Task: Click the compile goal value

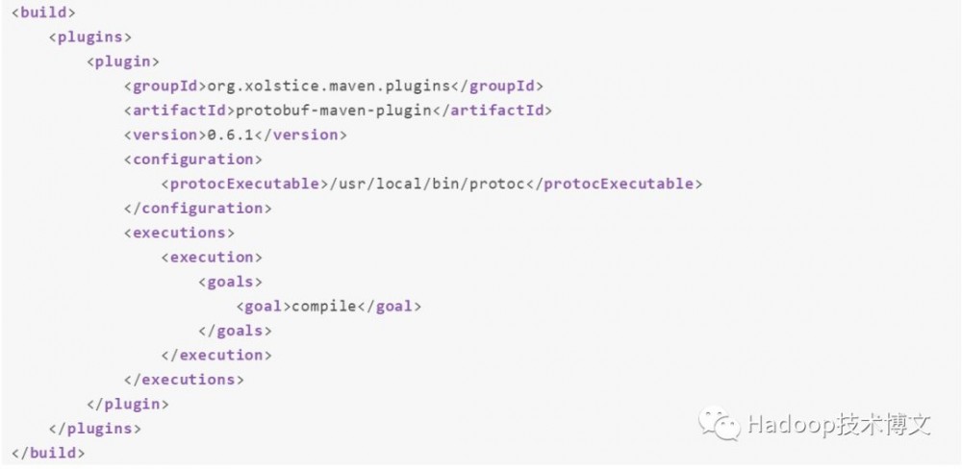Action: tap(323, 306)
